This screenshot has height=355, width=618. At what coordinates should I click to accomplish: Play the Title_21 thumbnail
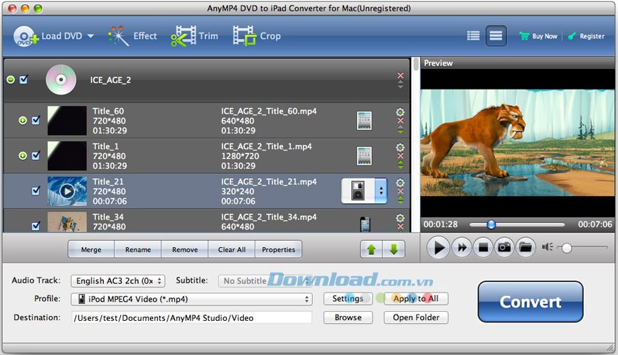[67, 191]
